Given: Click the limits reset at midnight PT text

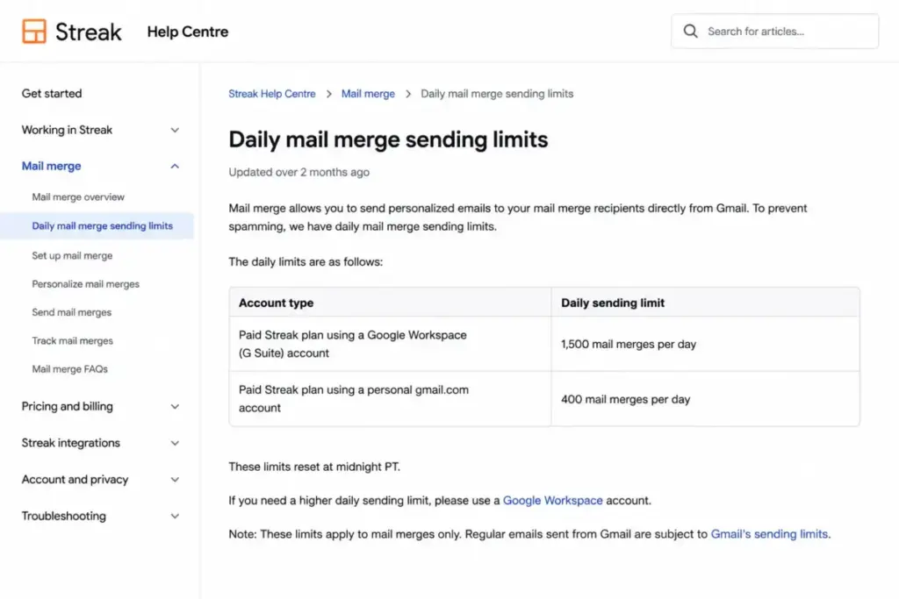Looking at the screenshot, I should (314, 467).
